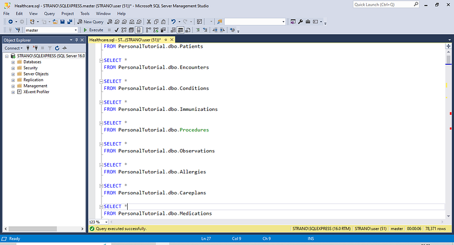The height and width of the screenshot is (245, 454).
Task: Specify values for template parameters icon
Action: click(x=232, y=30)
